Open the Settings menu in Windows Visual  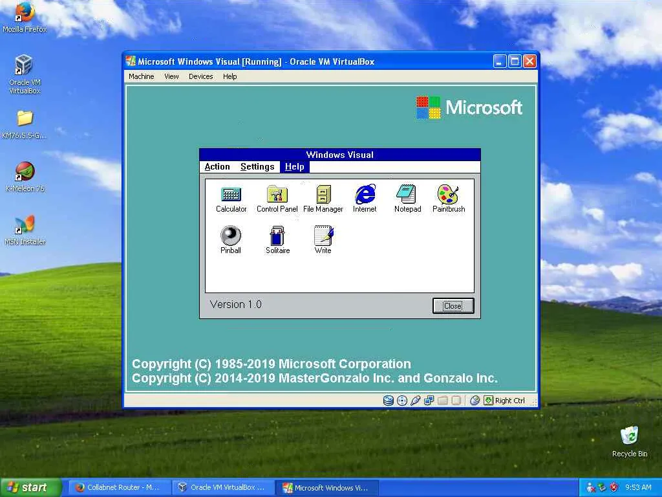[x=257, y=167]
